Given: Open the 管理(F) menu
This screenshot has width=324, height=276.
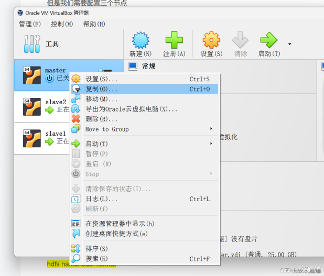Looking at the screenshot, I should pos(30,24).
